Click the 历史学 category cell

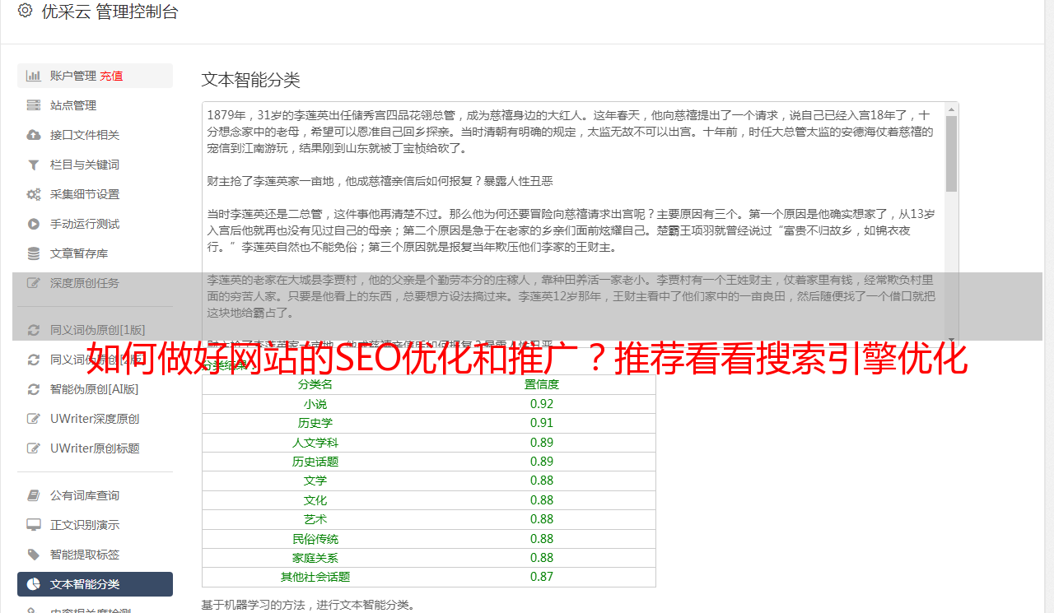coord(315,423)
